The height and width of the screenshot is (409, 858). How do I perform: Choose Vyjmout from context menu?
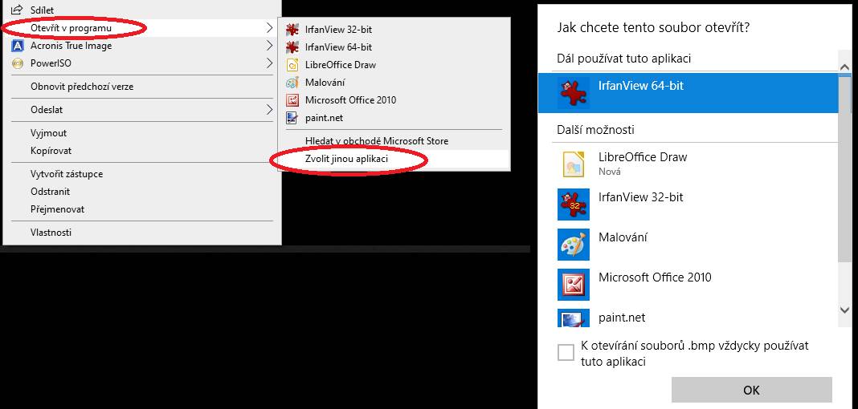click(x=142, y=132)
